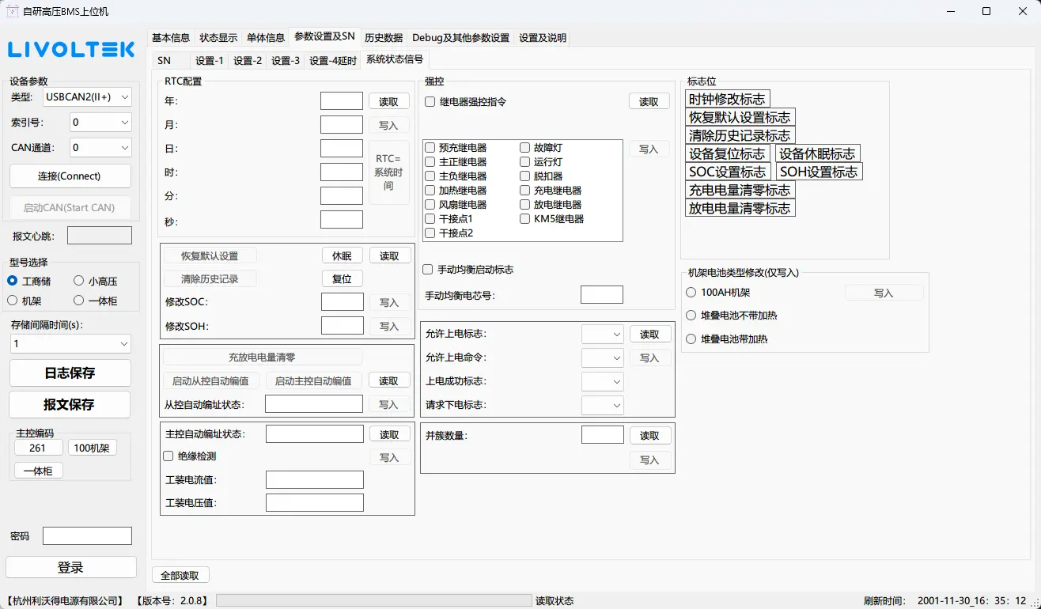Click the 并簇数量 input field
1041x609 pixels.
click(x=603, y=434)
